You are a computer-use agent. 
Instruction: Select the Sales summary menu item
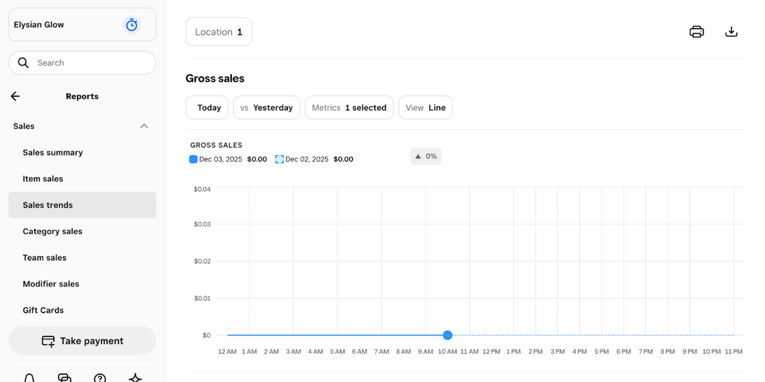tap(53, 152)
